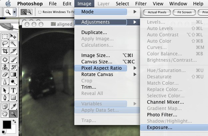The width and height of the screenshot is (208, 136).
Task: Expand the Pixel Aspect Ratio submenu
Action: pos(107,68)
